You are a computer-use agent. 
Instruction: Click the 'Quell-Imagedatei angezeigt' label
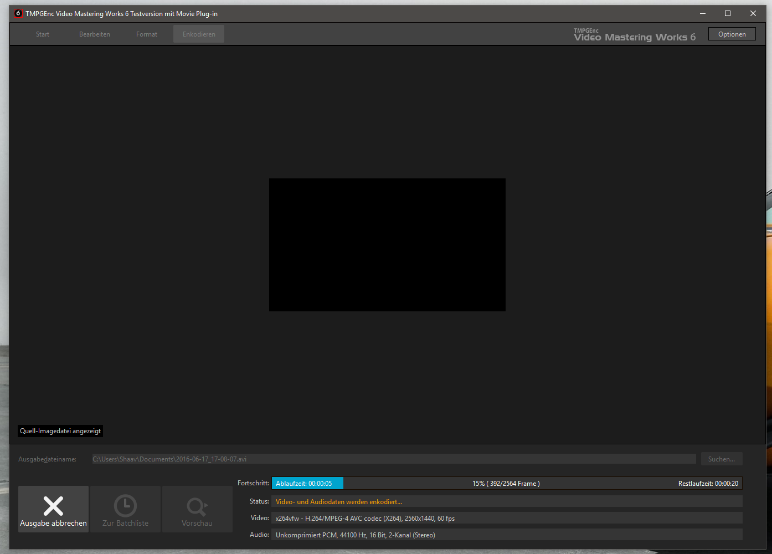coord(60,431)
